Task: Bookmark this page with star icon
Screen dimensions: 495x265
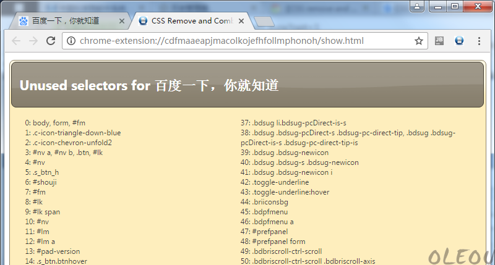Action: (419, 41)
